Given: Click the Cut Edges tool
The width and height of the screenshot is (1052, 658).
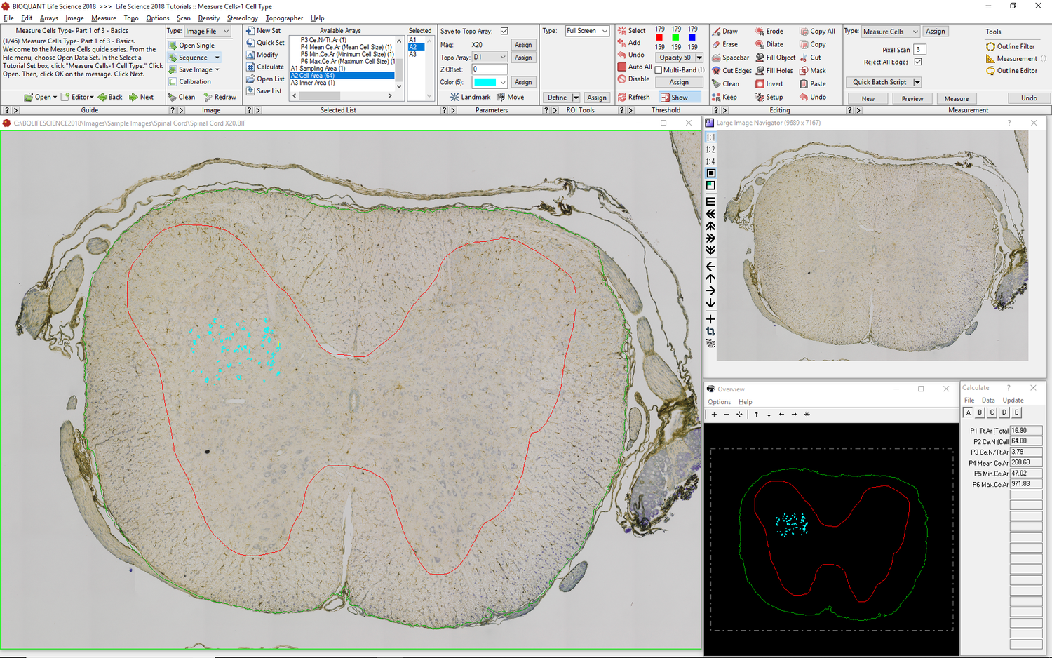Looking at the screenshot, I should (731, 71).
